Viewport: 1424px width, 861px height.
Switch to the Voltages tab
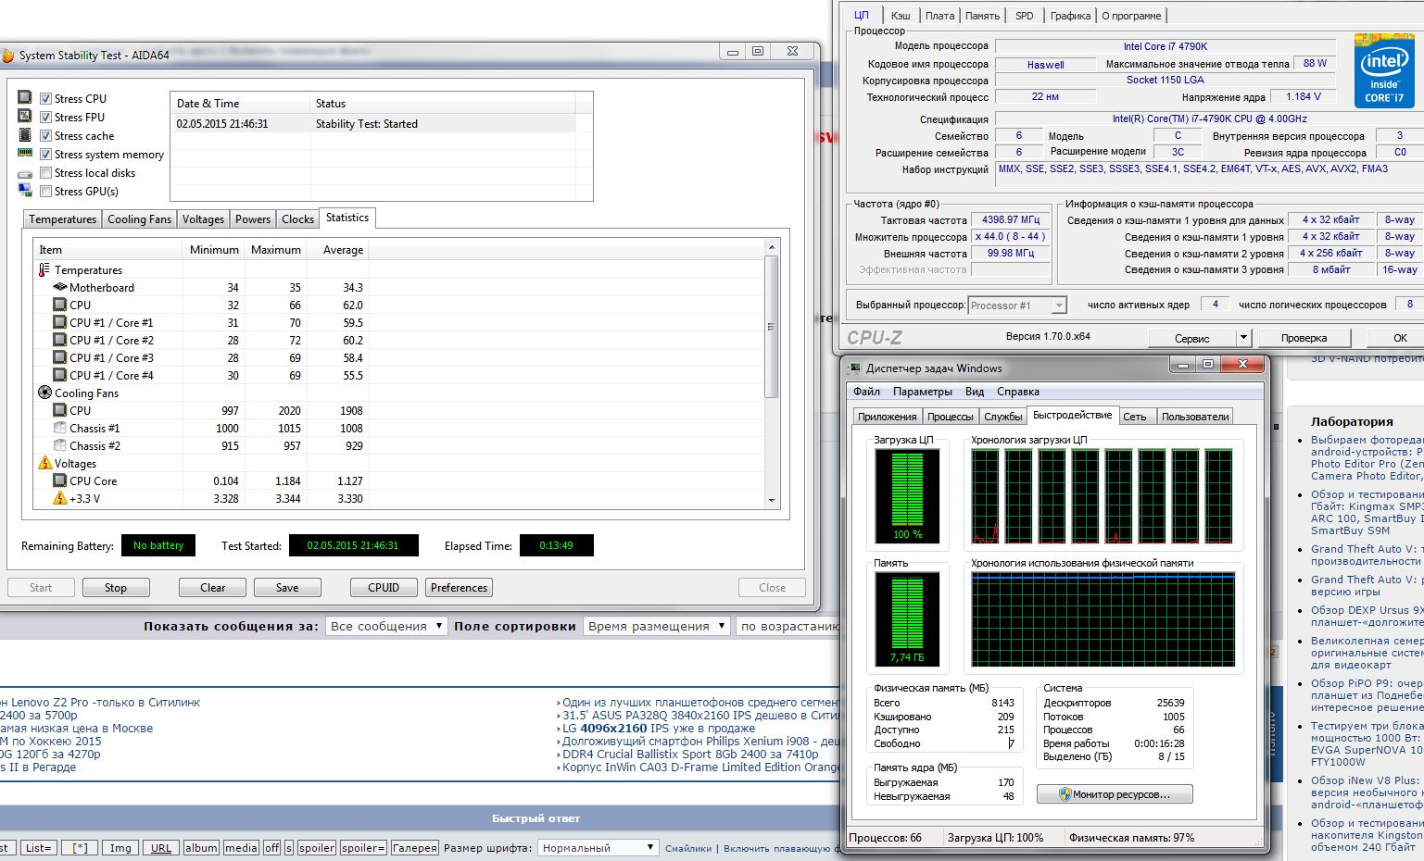[203, 219]
